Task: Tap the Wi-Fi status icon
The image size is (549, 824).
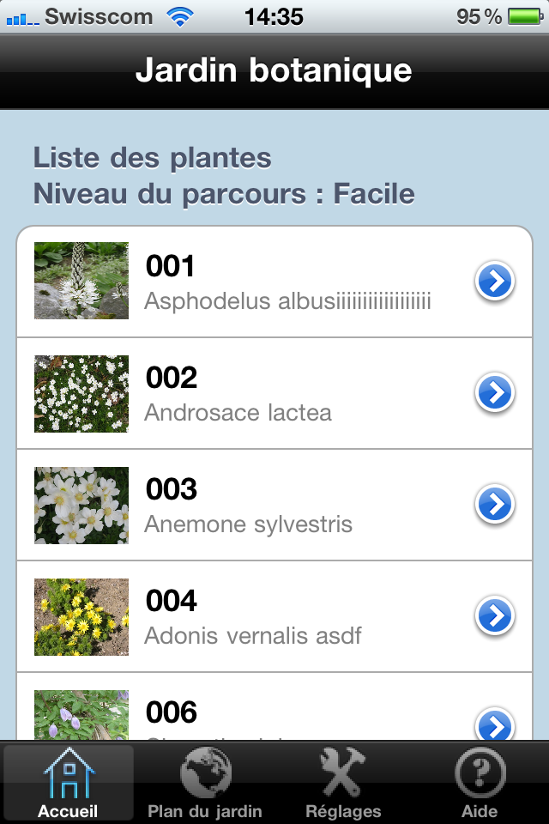Action: pyautogui.click(x=180, y=16)
